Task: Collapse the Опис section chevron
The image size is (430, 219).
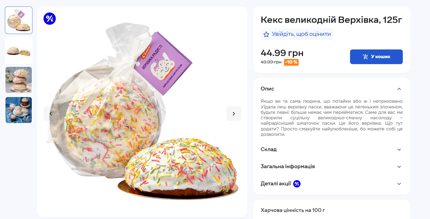Action: (399, 89)
